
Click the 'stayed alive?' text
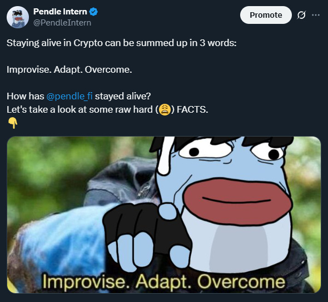tap(123, 96)
